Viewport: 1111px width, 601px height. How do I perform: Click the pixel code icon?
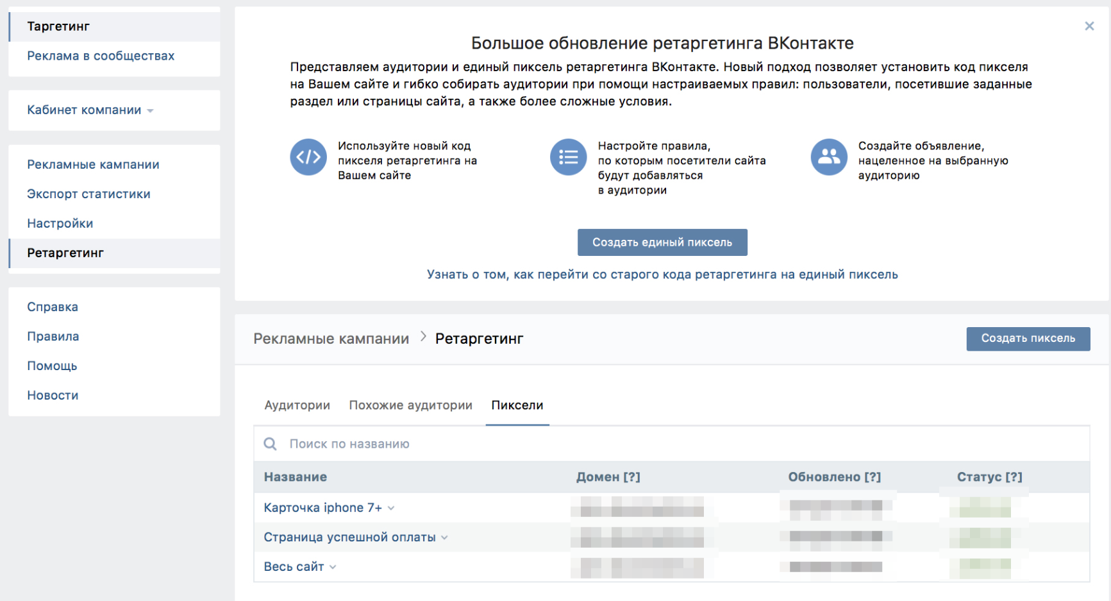coord(308,157)
